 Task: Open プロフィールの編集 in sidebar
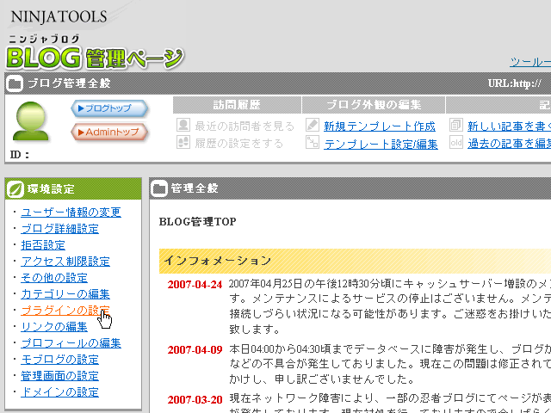point(71,343)
